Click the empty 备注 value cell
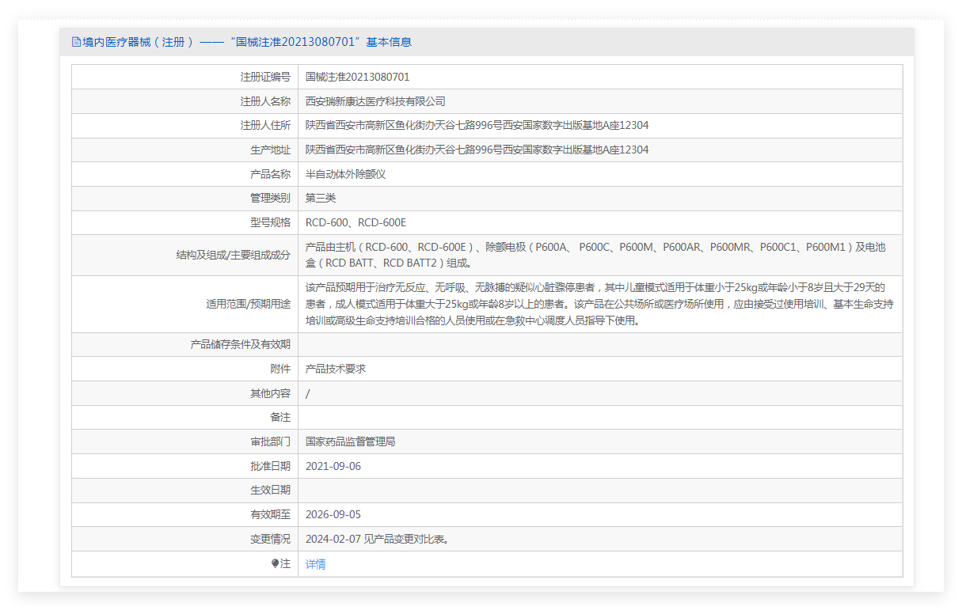 click(599, 417)
